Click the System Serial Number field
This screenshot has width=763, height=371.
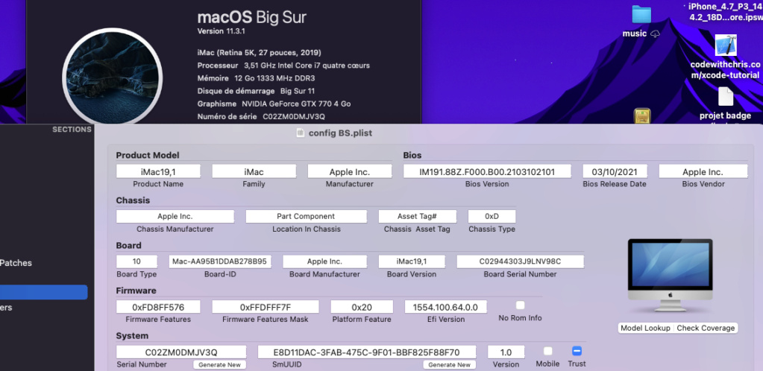point(181,352)
